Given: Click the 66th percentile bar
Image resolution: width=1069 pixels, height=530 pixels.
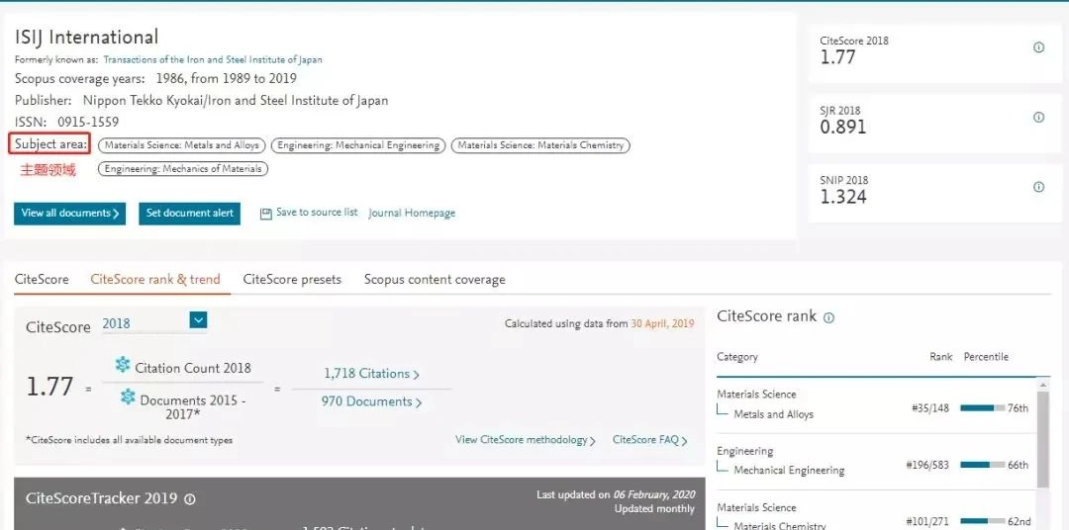Looking at the screenshot, I should tap(983, 465).
